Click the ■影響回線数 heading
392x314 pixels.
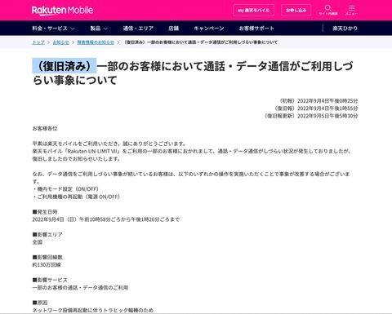(x=47, y=257)
